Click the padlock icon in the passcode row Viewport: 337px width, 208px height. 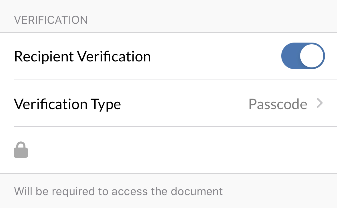tap(21, 150)
